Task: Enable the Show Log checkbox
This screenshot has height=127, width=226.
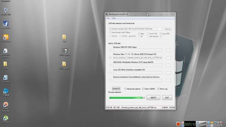Action: pos(158,89)
